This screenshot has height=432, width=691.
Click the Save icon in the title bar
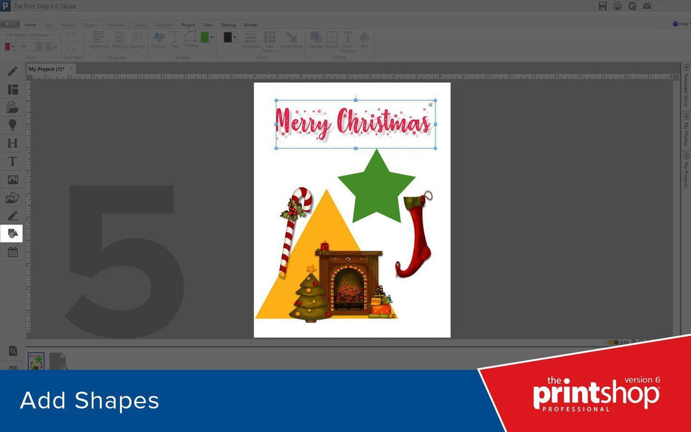[602, 6]
